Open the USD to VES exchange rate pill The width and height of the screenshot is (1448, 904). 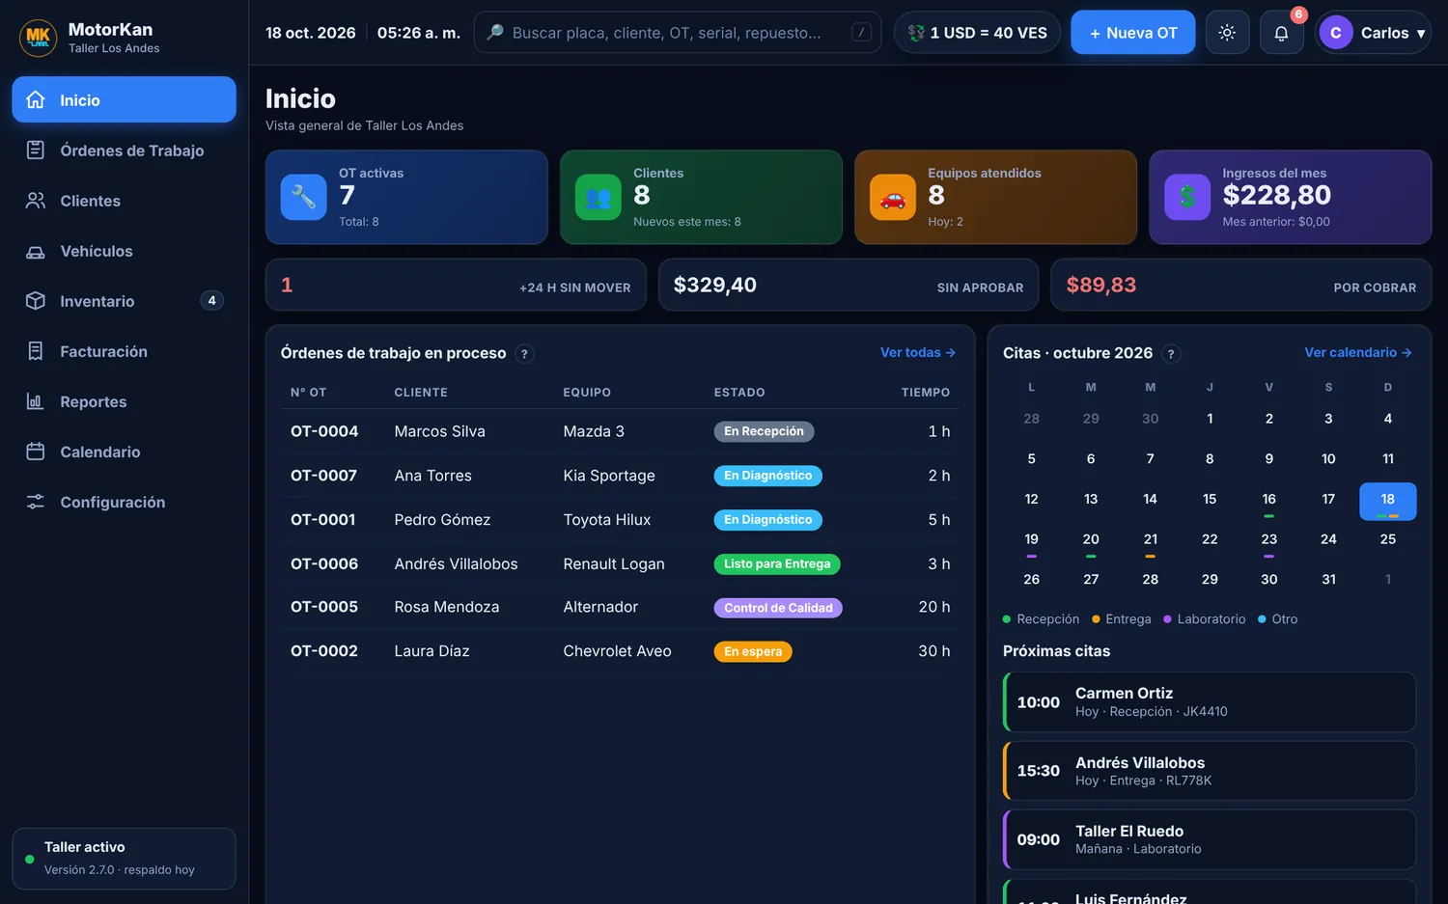977,33
